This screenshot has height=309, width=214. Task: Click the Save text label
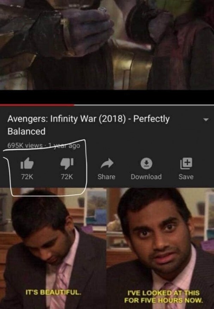click(186, 177)
